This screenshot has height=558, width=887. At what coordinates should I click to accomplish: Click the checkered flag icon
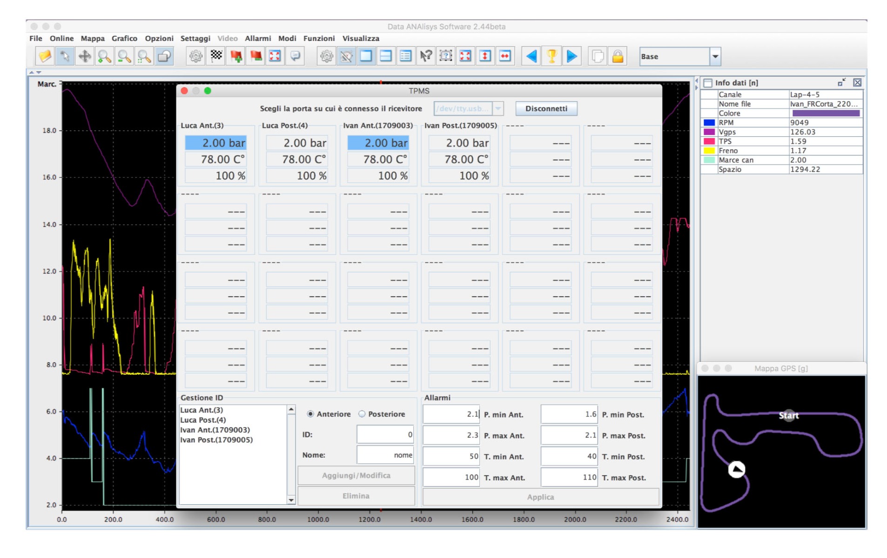pyautogui.click(x=216, y=56)
